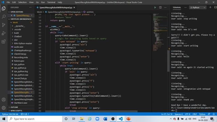Click Work in breadcrumb path

pos(39,12)
